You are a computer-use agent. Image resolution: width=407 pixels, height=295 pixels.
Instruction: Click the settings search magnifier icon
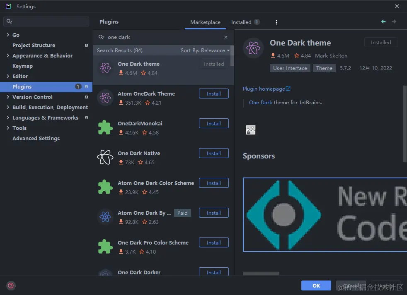(9, 21)
